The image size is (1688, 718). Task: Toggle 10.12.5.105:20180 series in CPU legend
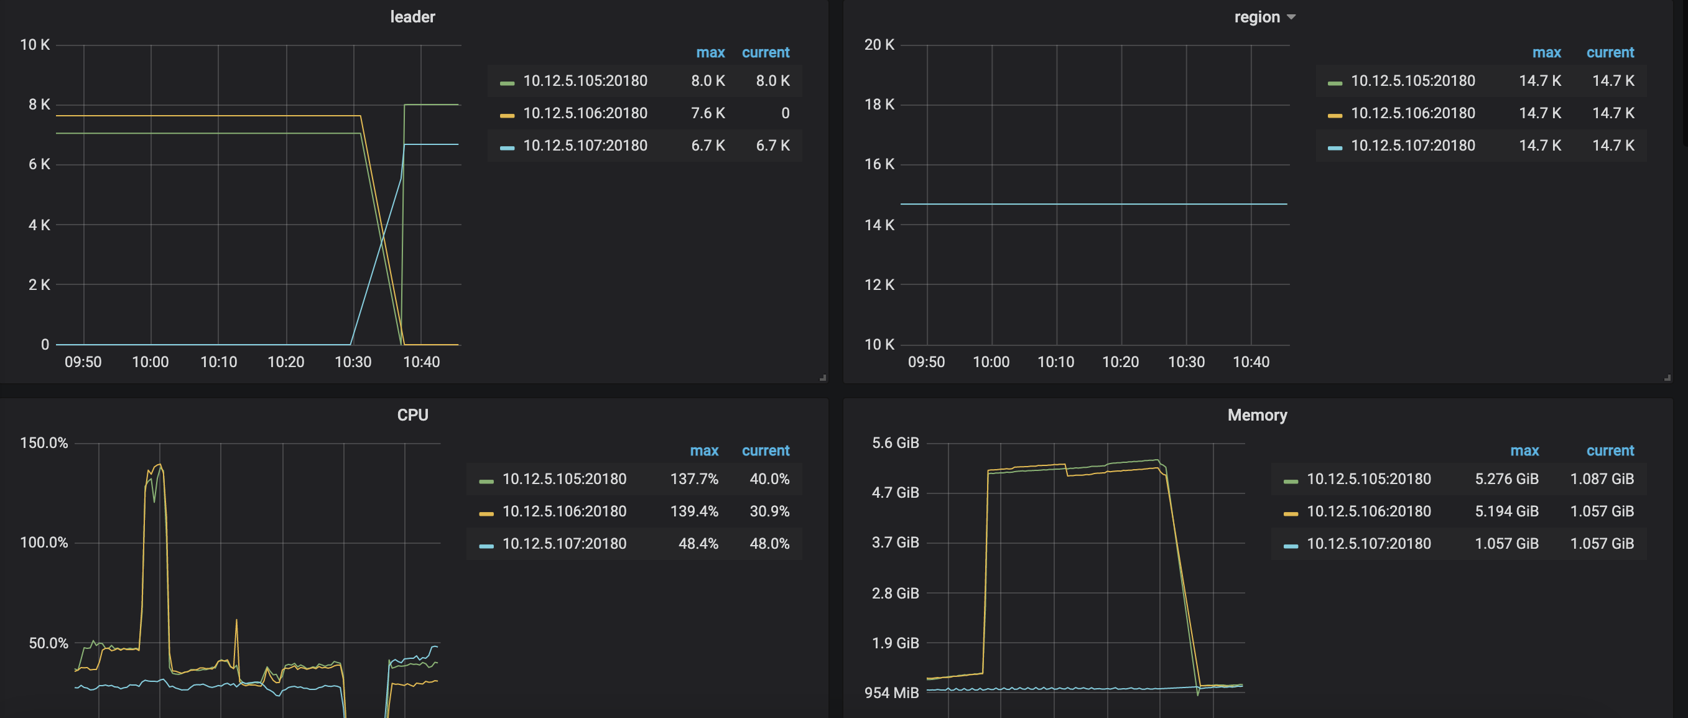pyautogui.click(x=563, y=478)
